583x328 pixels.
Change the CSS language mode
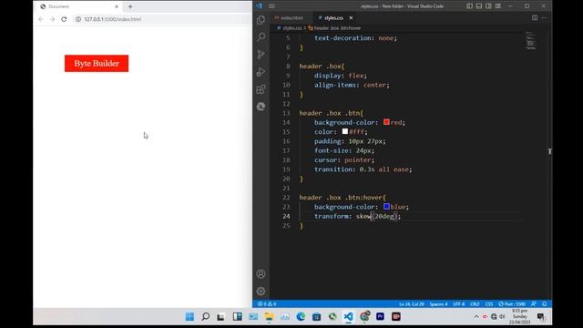(489, 303)
